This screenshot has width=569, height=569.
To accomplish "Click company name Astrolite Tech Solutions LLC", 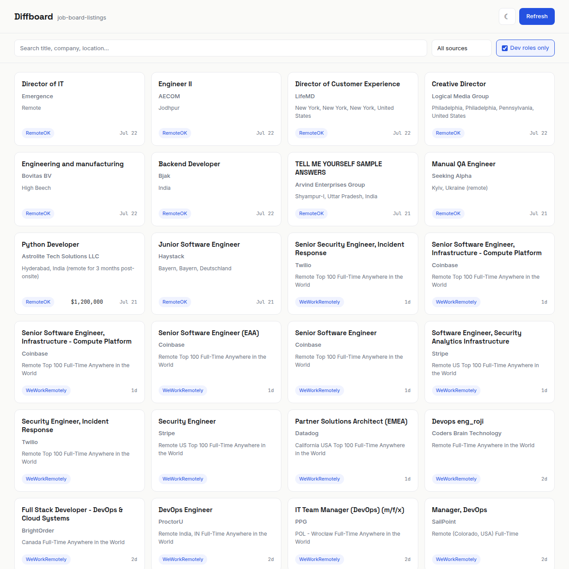I will (60, 256).
